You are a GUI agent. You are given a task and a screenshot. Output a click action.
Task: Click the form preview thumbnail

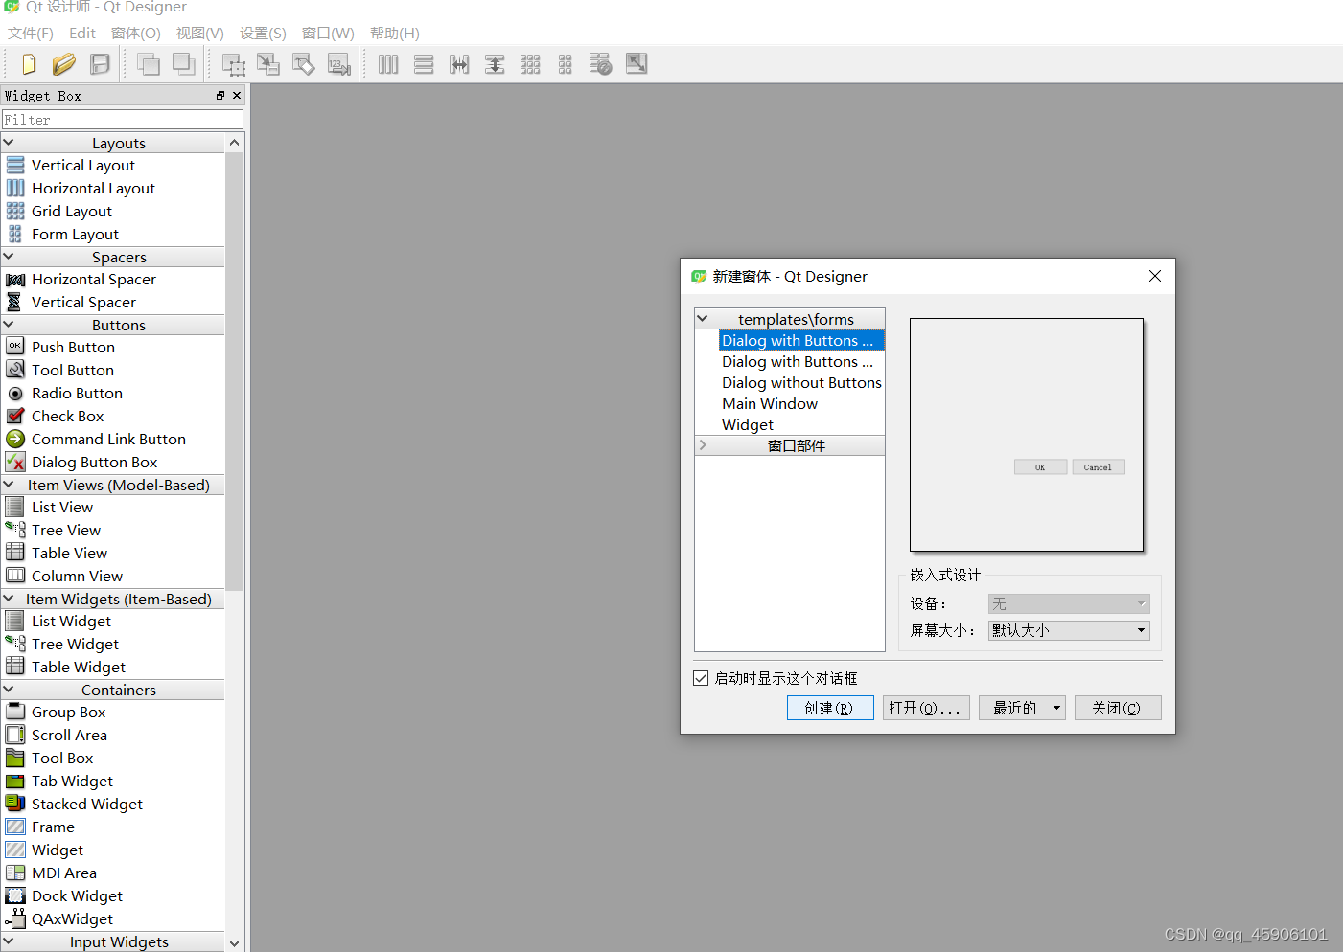(1027, 435)
